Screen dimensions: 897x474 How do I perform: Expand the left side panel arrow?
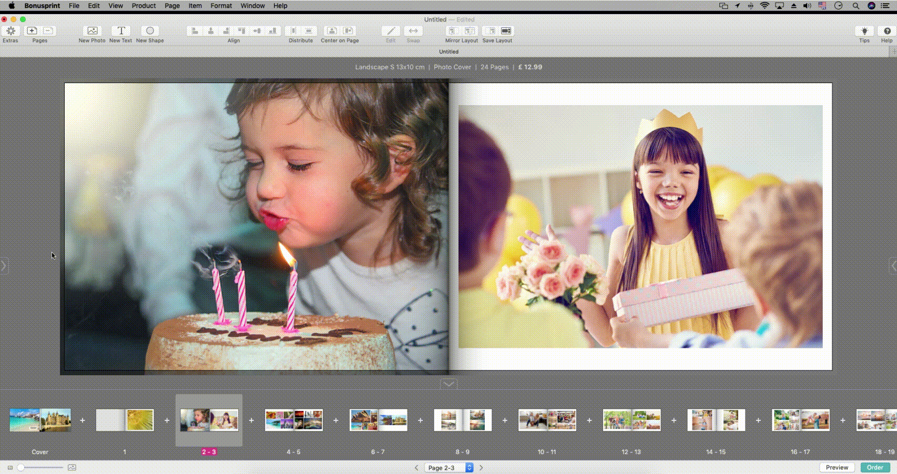[x=4, y=265]
